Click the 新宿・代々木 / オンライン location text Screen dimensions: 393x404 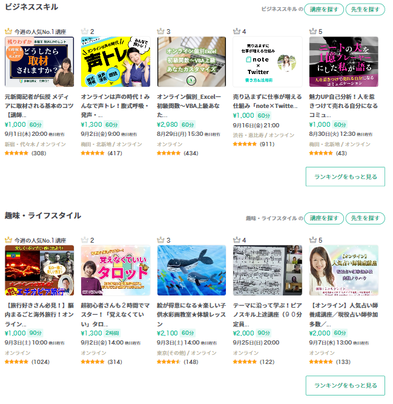[x=35, y=144]
